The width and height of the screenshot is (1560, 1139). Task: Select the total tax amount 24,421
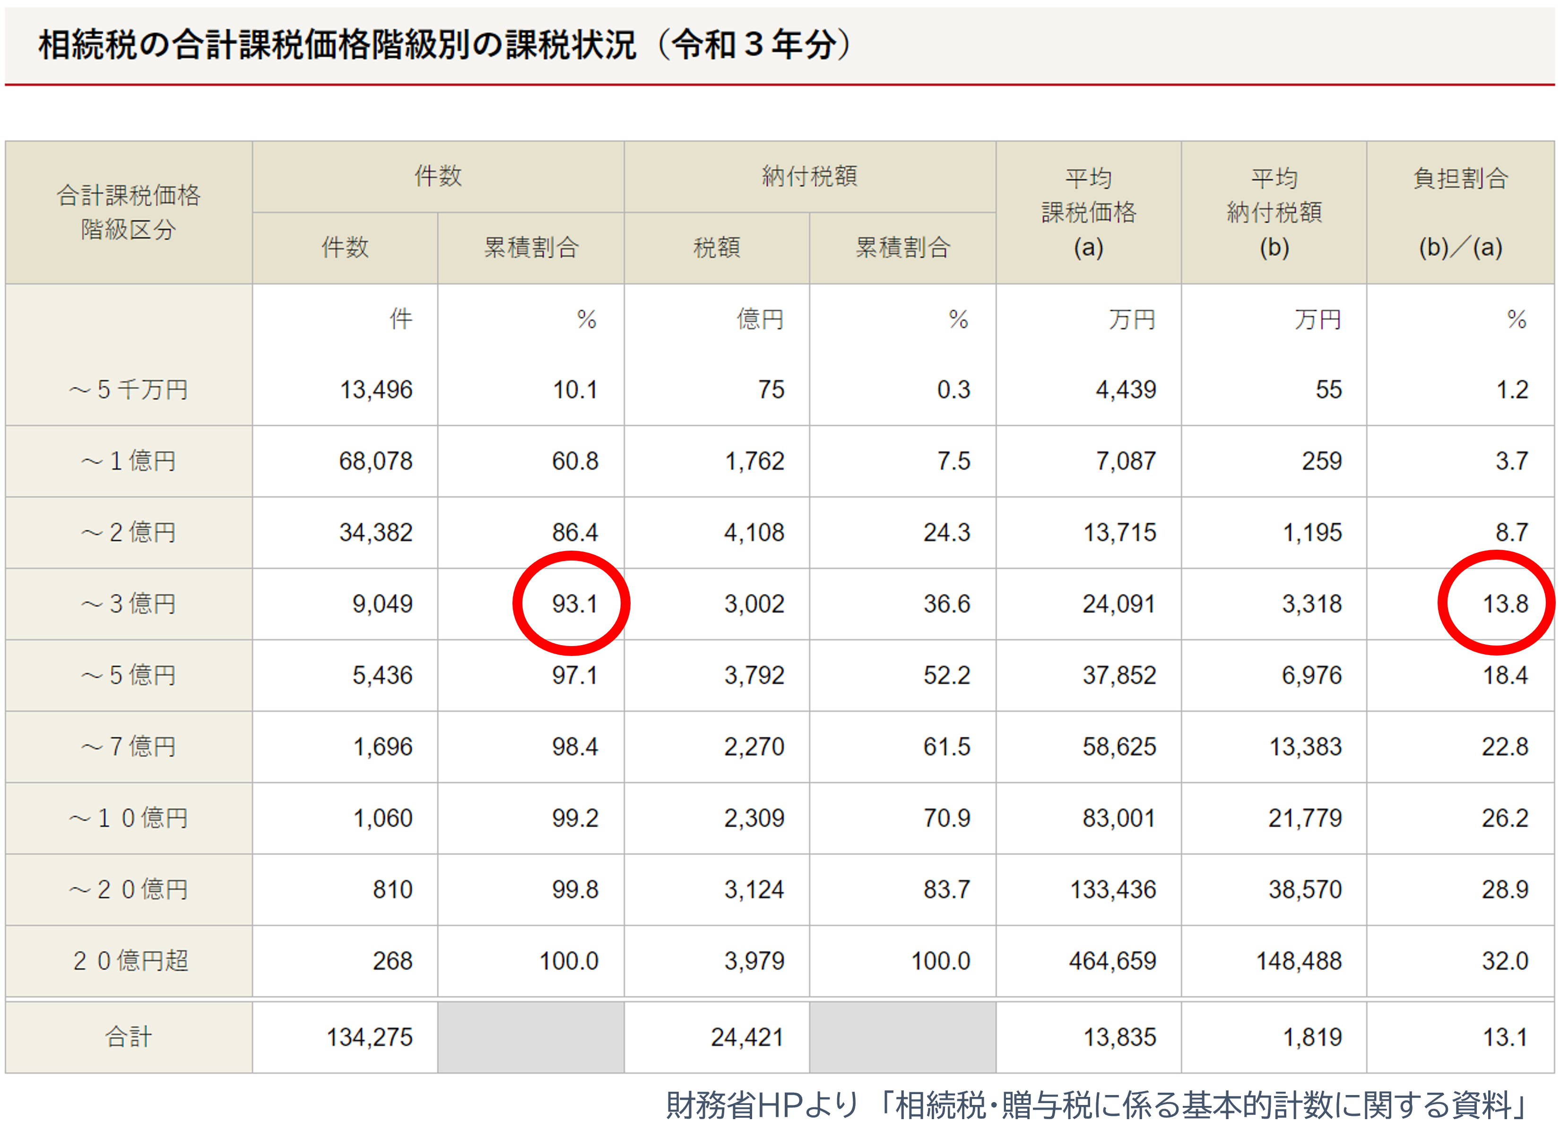tap(747, 1038)
